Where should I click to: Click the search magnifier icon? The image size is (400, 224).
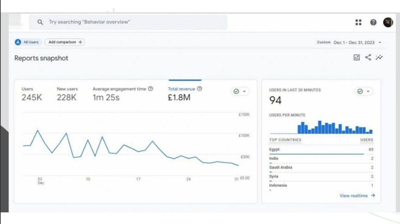(40, 22)
